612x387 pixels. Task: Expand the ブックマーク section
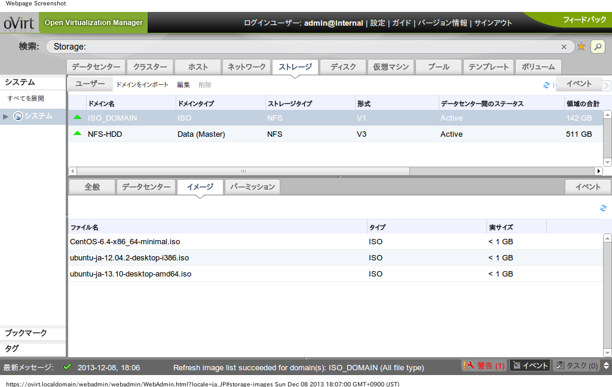coord(26,333)
